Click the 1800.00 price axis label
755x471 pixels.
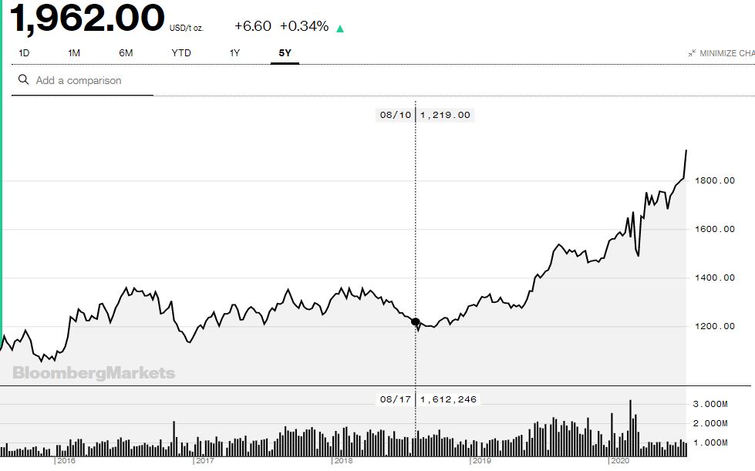[715, 180]
